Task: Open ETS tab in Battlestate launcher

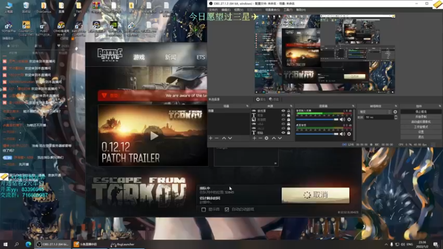Action: [x=200, y=58]
